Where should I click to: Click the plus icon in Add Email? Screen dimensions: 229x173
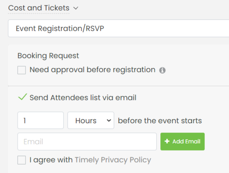point(167,141)
